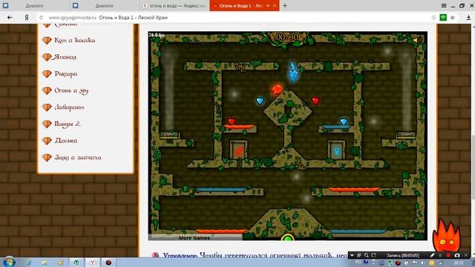The height and width of the screenshot is (267, 475).
Task: Click Fireboy's red exit door
Action: 238,150
